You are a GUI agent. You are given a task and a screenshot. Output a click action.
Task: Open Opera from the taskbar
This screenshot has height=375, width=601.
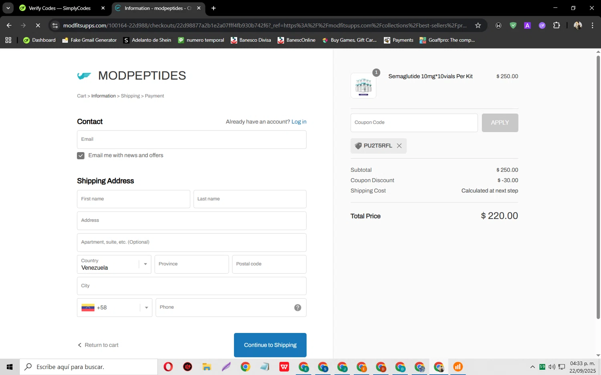point(168,367)
